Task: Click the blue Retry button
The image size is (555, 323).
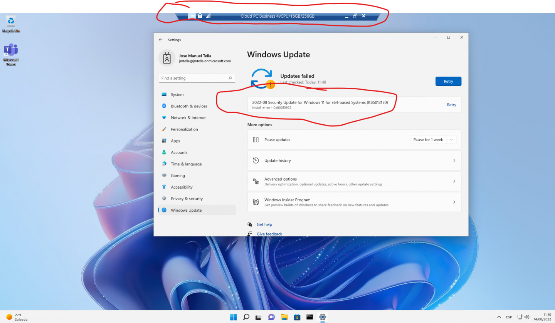Action: coord(448,81)
